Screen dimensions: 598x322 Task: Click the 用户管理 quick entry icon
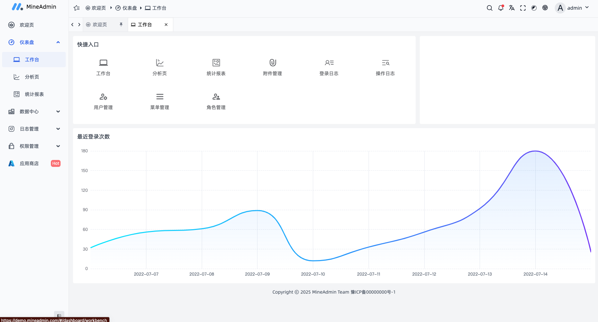pos(103,100)
